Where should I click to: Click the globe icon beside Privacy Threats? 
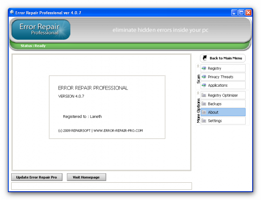(204, 77)
